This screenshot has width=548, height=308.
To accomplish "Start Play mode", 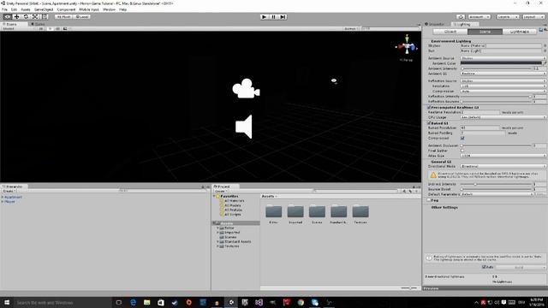I will (265, 17).
